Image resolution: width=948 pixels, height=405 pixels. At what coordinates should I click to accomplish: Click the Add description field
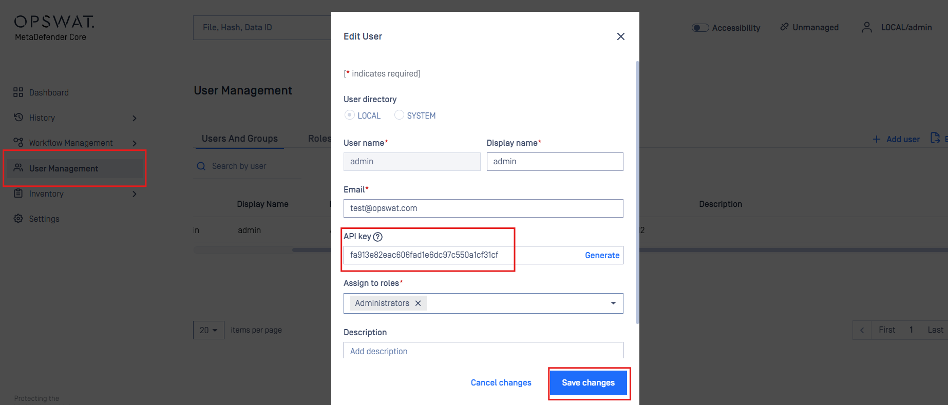point(483,351)
